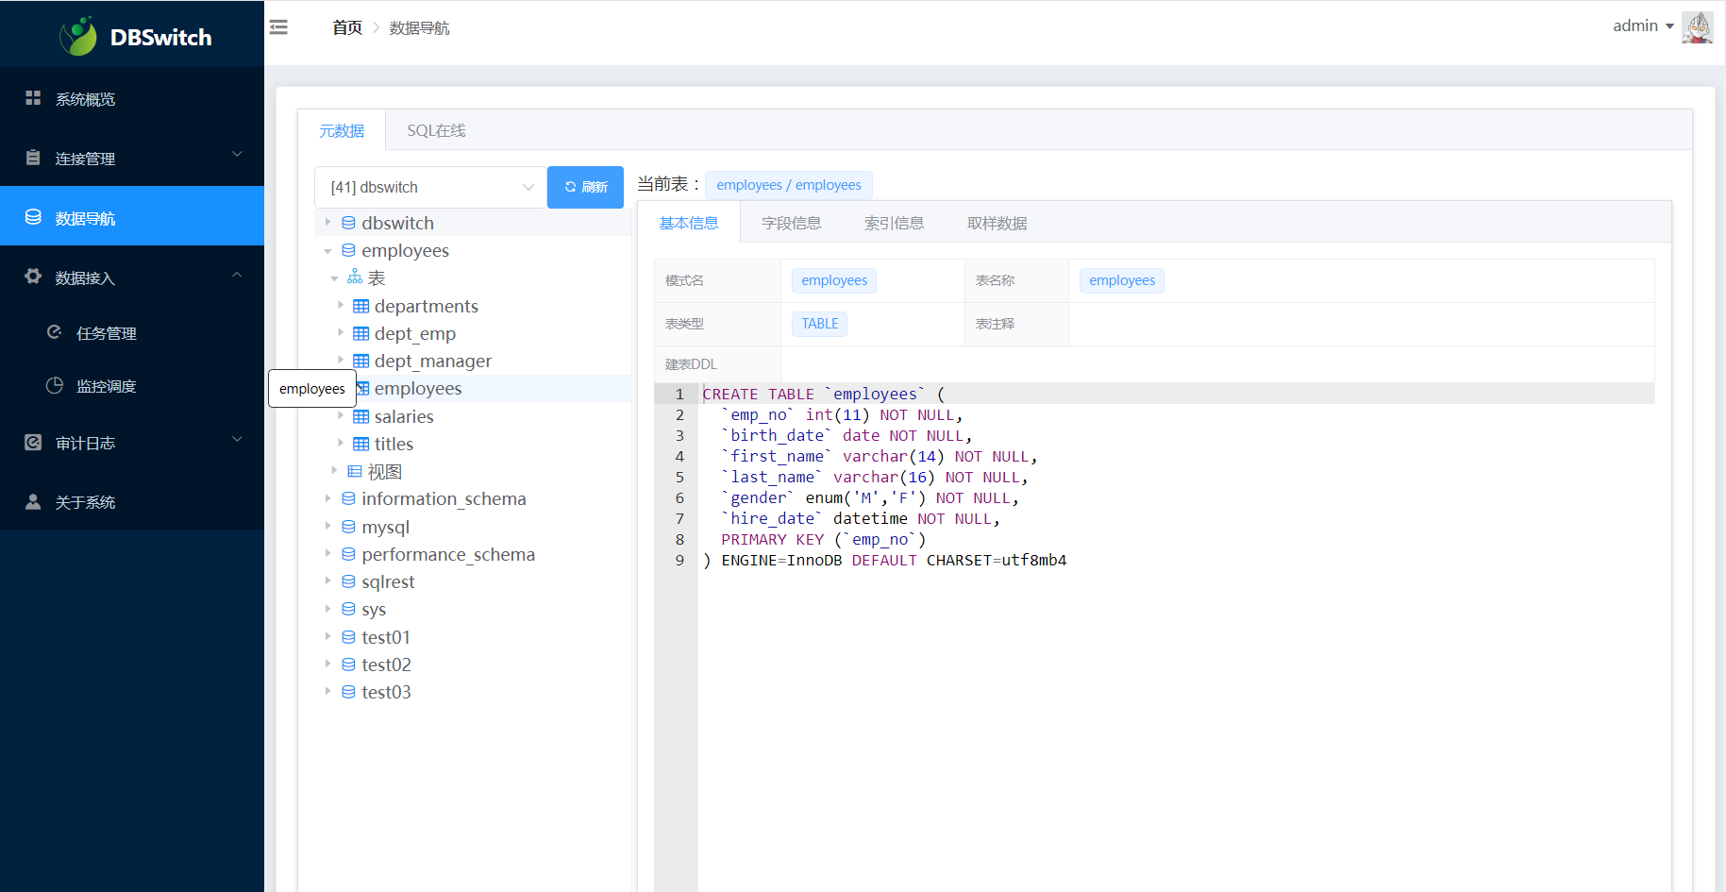Click the 刷新 refresh button
The image size is (1726, 892).
pyautogui.click(x=585, y=187)
